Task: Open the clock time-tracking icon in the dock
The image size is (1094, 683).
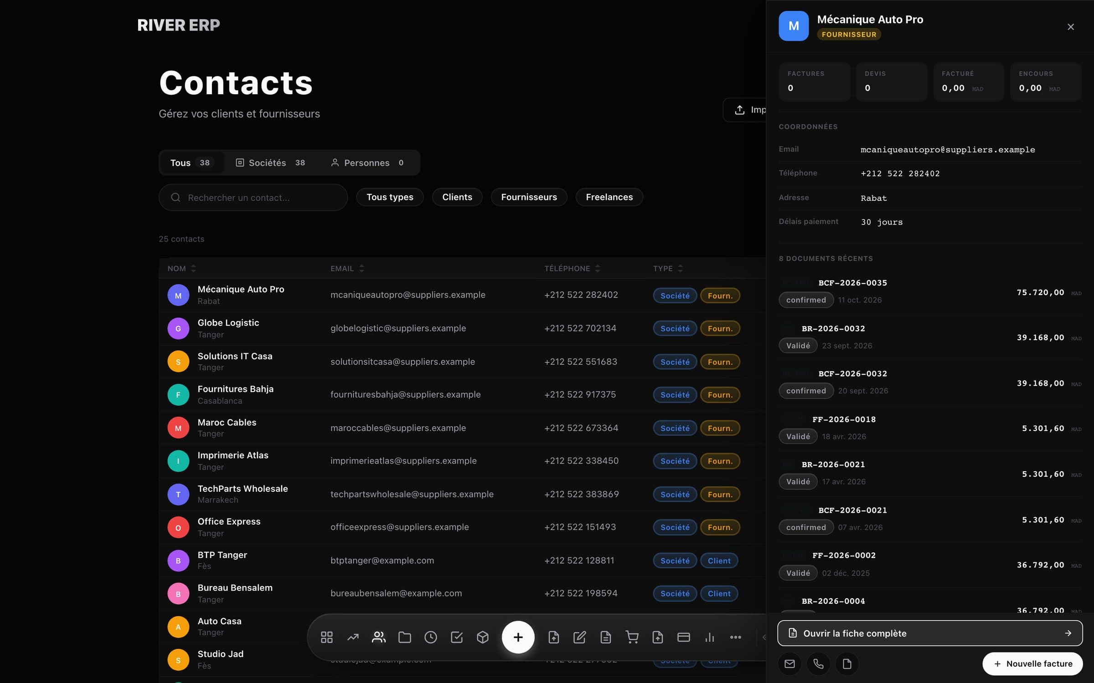Action: (431, 637)
